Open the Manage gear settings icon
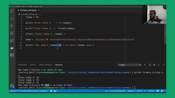 point(12,85)
